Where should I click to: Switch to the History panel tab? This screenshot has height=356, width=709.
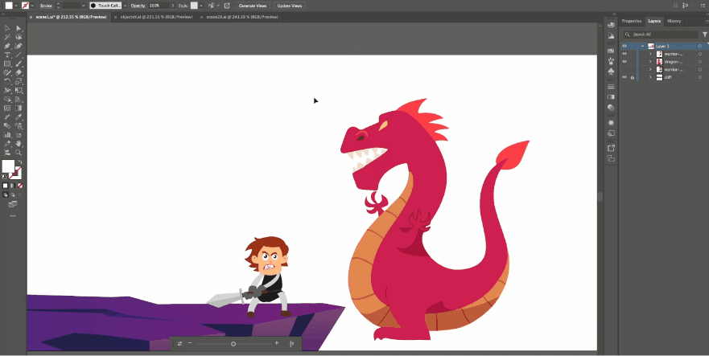[x=674, y=21]
